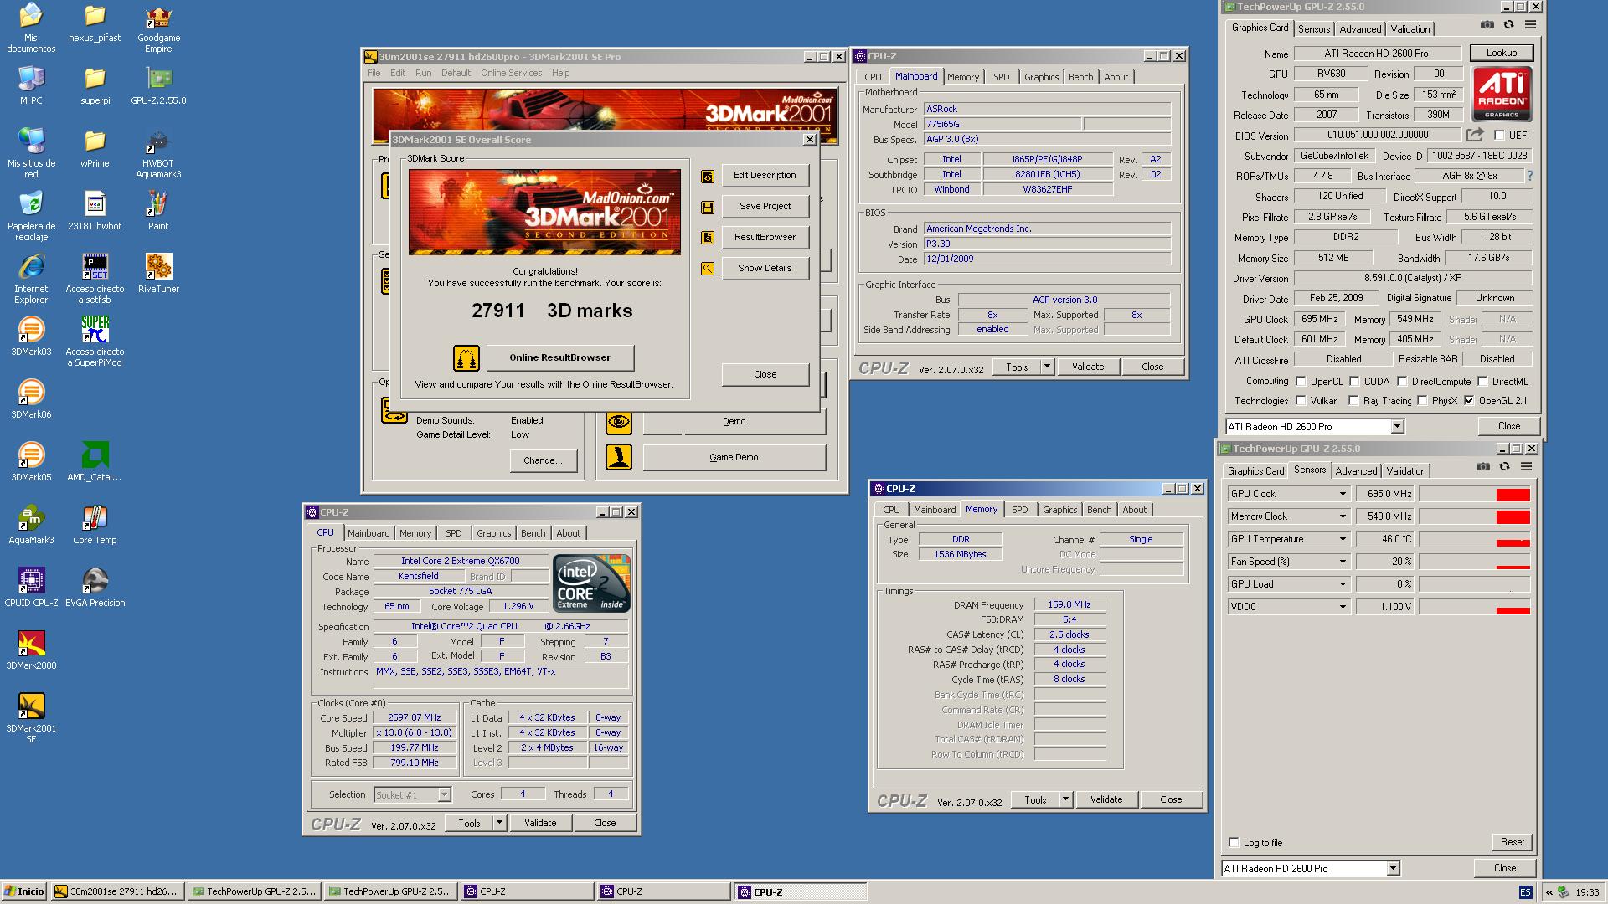Switch to Graphics tab in CPU-Z Memory window
The height and width of the screenshot is (904, 1608).
(x=1059, y=510)
